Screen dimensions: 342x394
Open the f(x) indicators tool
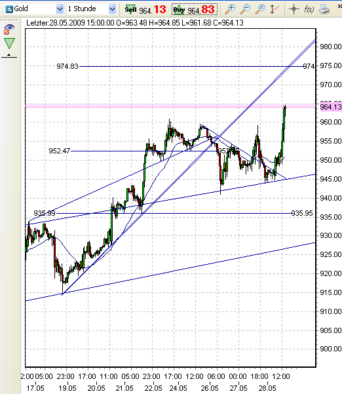click(309, 9)
